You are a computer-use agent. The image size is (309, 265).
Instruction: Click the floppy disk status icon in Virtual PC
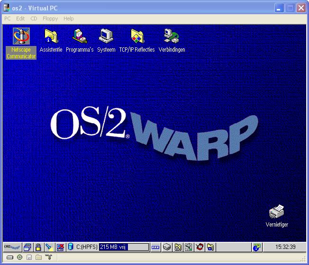click(29, 257)
